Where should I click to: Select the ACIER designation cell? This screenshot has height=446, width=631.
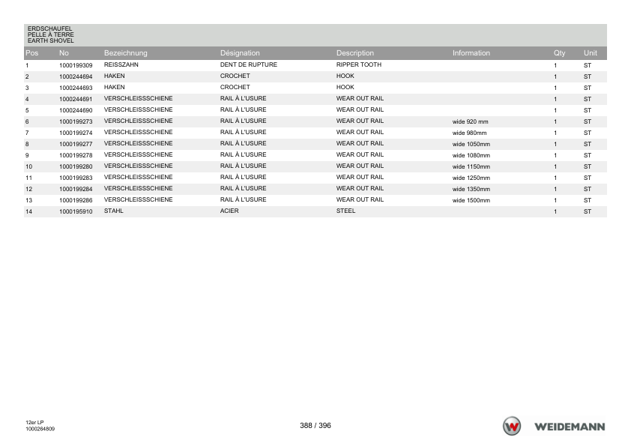(229, 211)
